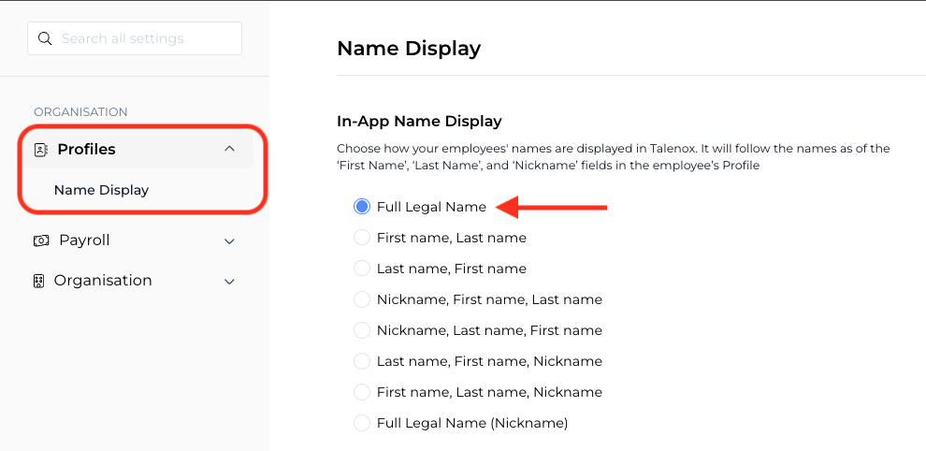The width and height of the screenshot is (926, 451).
Task: Choose Last name, First name, Nickname option
Action: (x=361, y=361)
